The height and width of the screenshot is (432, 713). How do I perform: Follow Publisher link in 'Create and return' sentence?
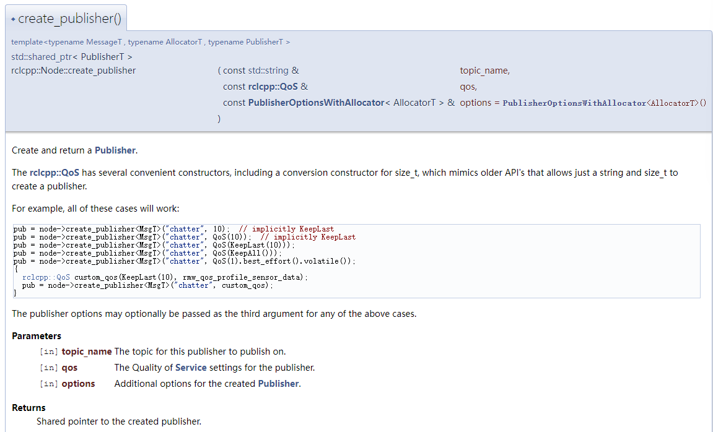[x=115, y=150]
